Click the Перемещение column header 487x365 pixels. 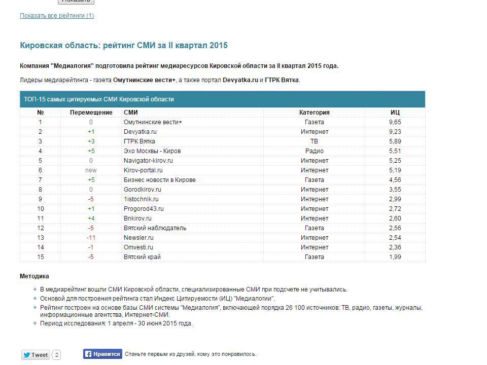tap(91, 113)
